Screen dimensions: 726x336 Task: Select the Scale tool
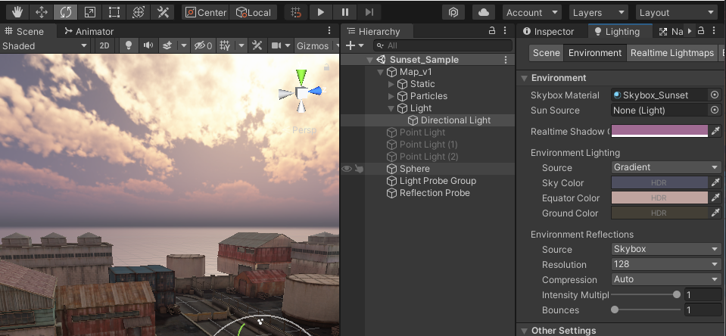click(90, 13)
